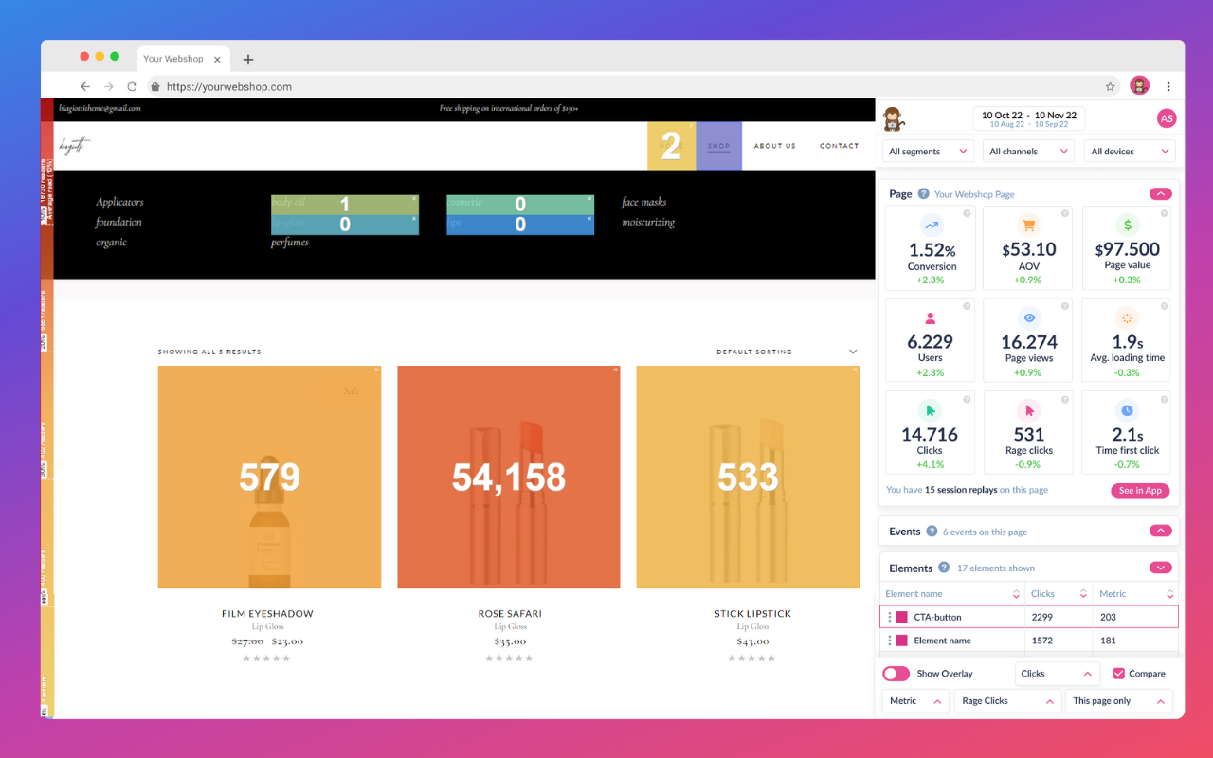Screen dimensions: 1213x758
Task: Bookmark the page with the star icon
Action: coord(1110,86)
